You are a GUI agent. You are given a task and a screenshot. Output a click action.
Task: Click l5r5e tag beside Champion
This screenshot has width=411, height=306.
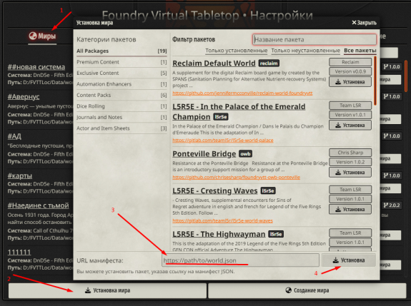[x=221, y=117]
